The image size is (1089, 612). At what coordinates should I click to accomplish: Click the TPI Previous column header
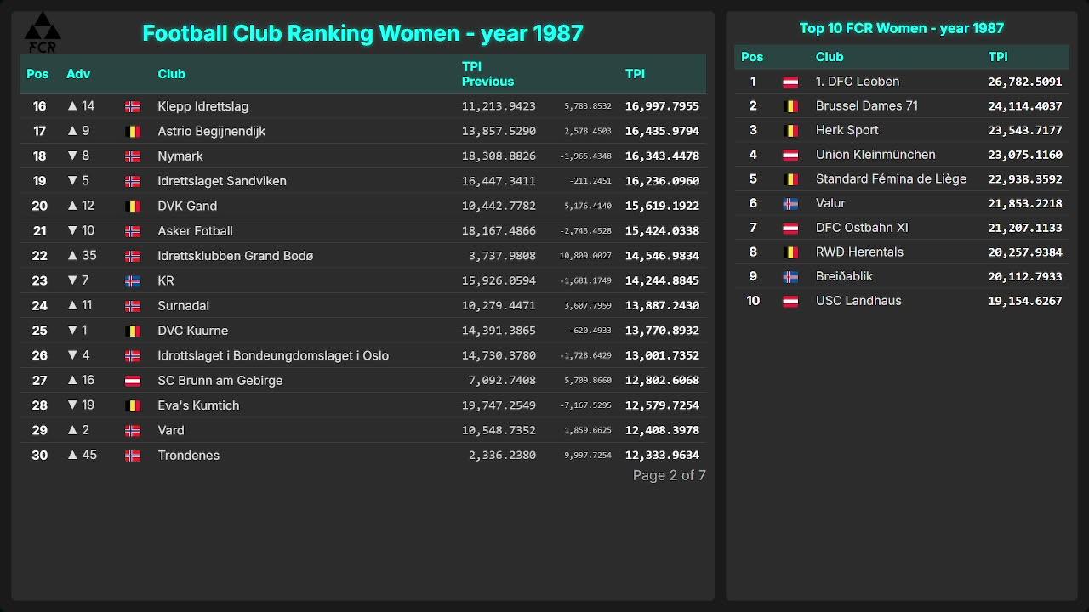(487, 74)
